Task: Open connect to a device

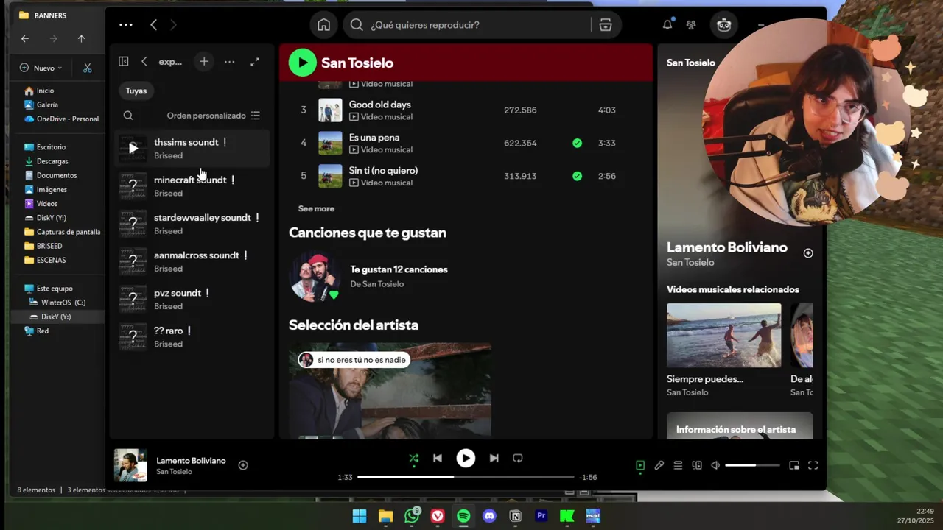Action: click(697, 465)
